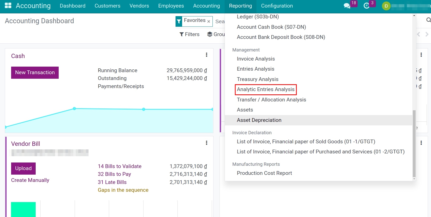The height and width of the screenshot is (217, 431).
Task: Click the search magnifier icon
Action: tap(428, 20)
